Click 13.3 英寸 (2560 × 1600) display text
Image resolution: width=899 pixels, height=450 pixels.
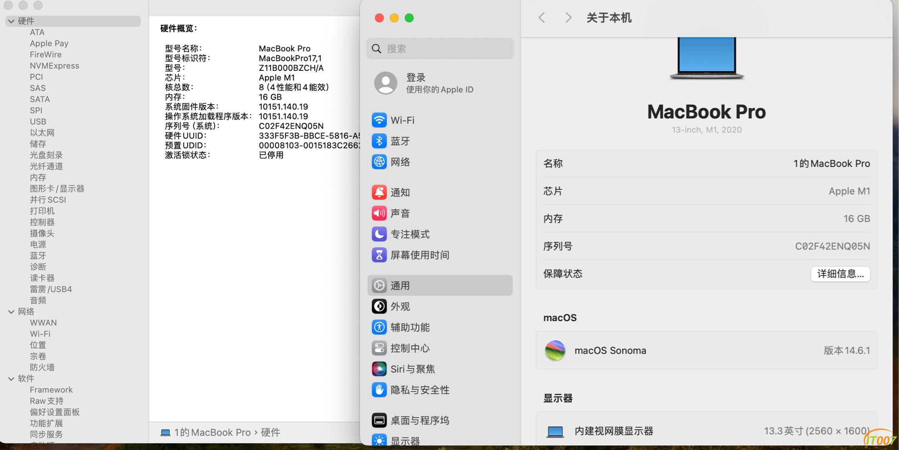(x=816, y=431)
